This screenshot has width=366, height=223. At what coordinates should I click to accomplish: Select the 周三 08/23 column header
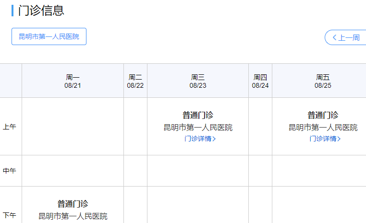198,81
